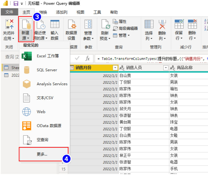Expand the 新建源 dropdown arrow
This screenshot has width=208, height=175.
[28, 38]
